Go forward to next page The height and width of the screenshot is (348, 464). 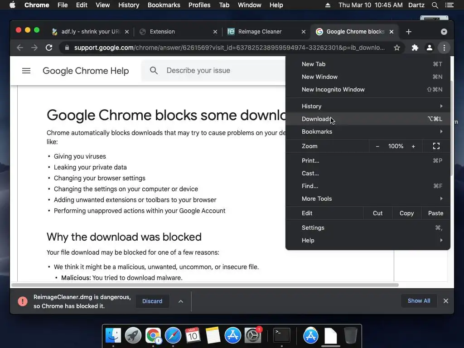pos(34,48)
